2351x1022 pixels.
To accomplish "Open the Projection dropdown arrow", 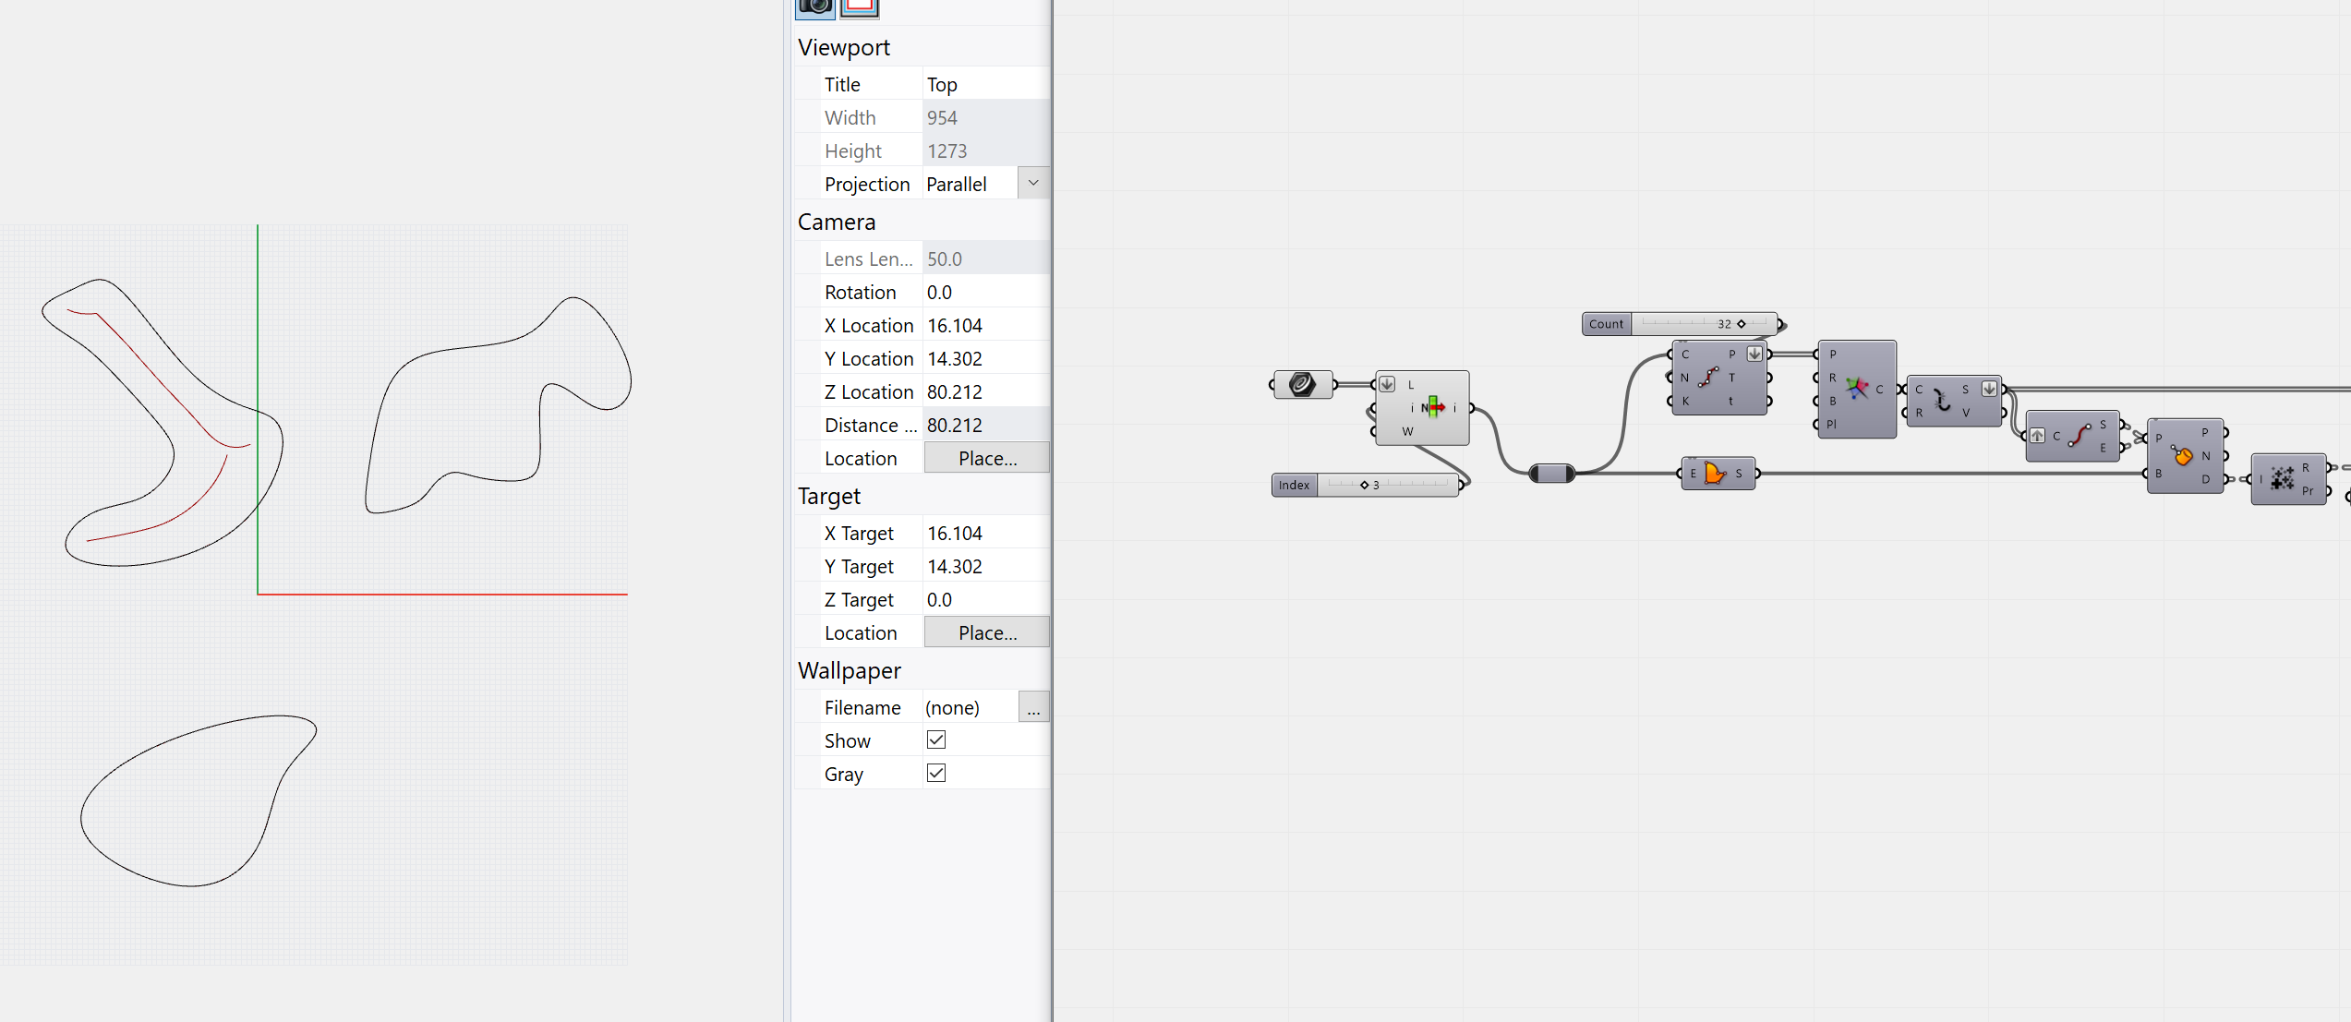I will (1033, 183).
